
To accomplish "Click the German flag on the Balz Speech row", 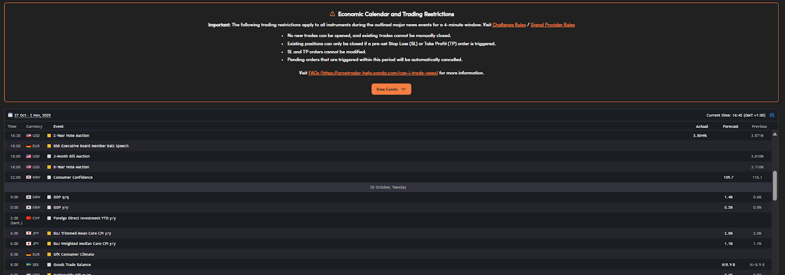I will click(x=28, y=146).
